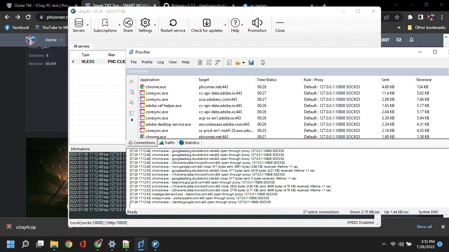449x252 pixels.
Task: Expand the Settings dropdown arrow
Action: pos(155,25)
